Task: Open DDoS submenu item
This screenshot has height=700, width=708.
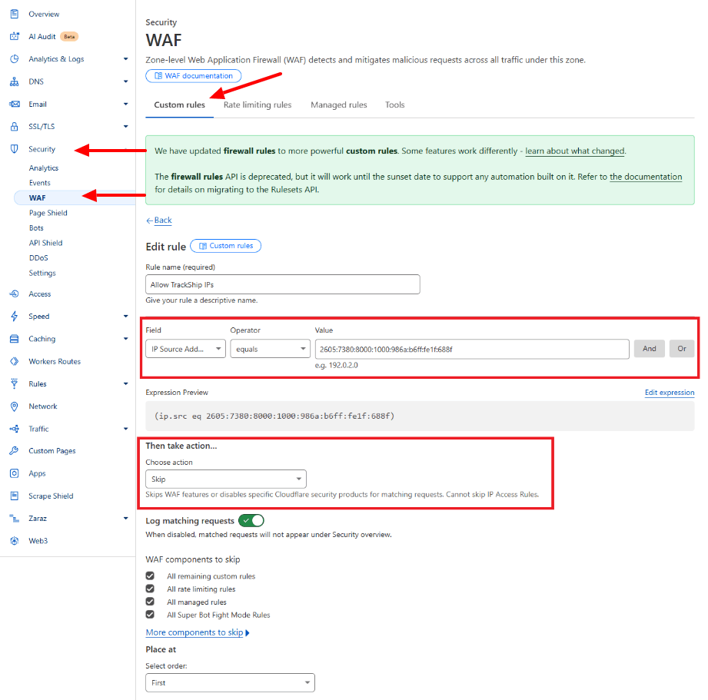Action: [x=38, y=257]
